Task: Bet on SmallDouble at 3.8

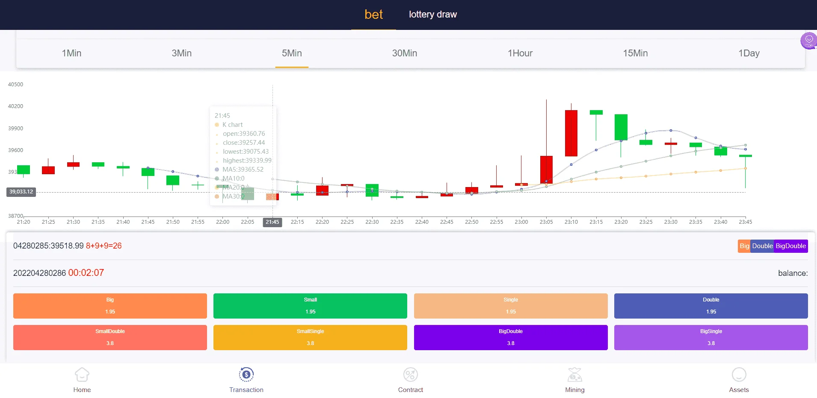Action: [110, 337]
